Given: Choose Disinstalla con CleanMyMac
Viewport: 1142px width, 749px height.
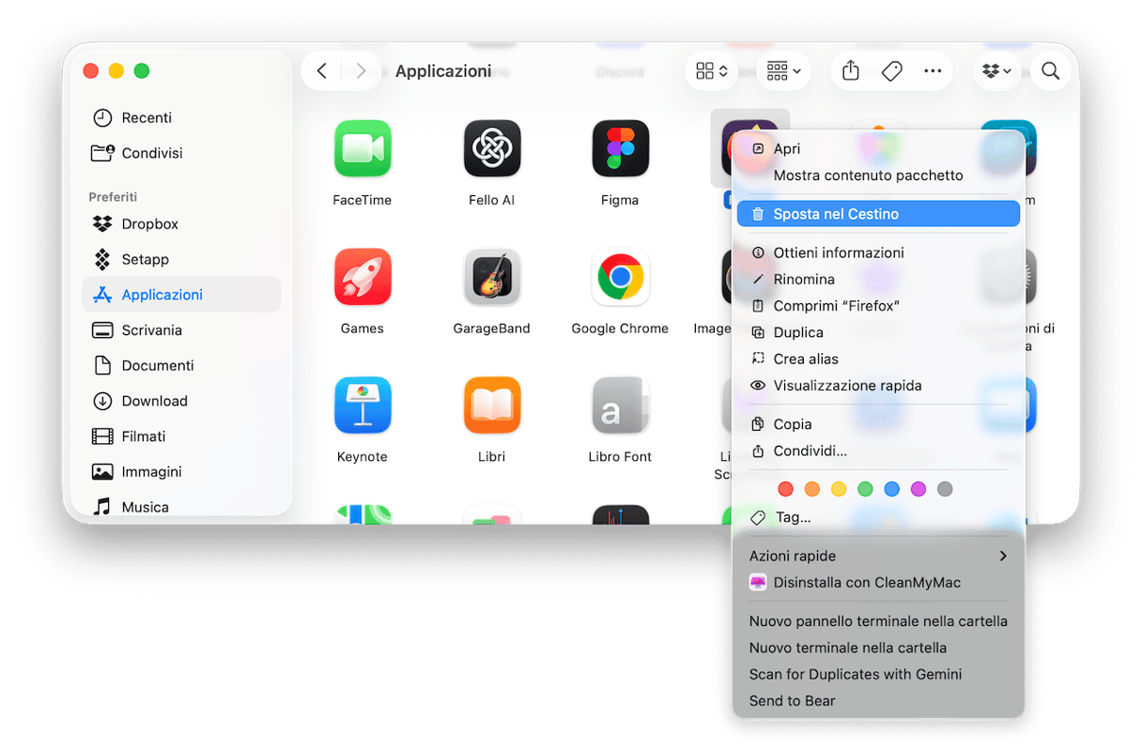Looking at the screenshot, I should tap(878, 583).
